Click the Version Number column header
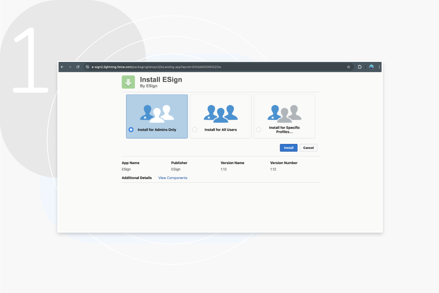This screenshot has width=439, height=293. coord(284,163)
